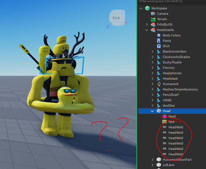Click the HumanoidRootPart part icon
206x169 pixels.
159,160
